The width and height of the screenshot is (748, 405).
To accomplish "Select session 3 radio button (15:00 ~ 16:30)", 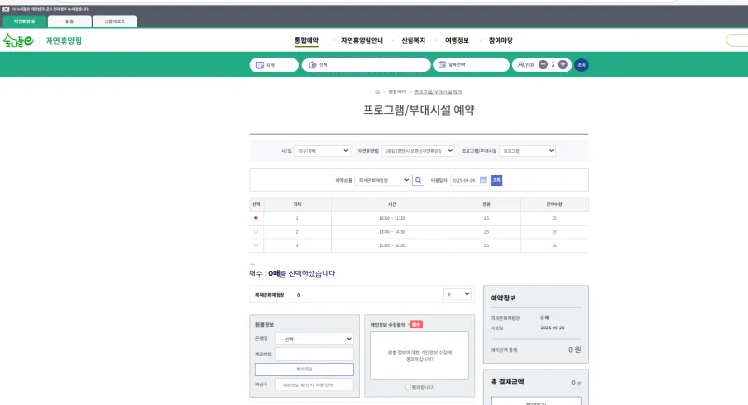I will pyautogui.click(x=256, y=244).
